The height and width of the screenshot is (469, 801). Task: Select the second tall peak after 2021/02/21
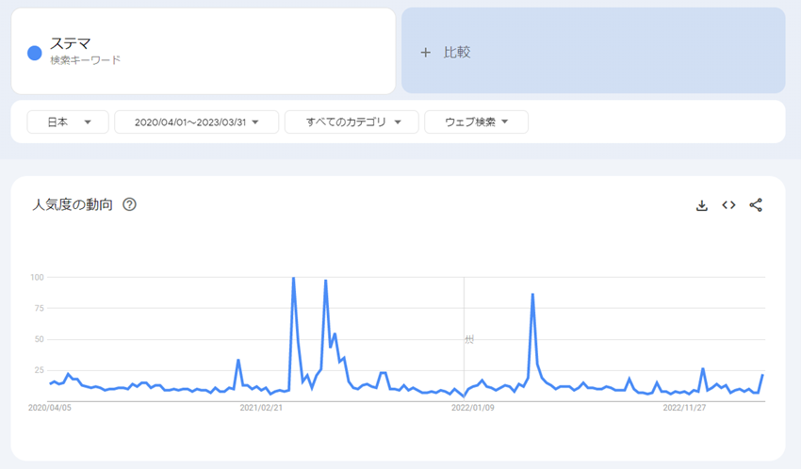click(325, 282)
